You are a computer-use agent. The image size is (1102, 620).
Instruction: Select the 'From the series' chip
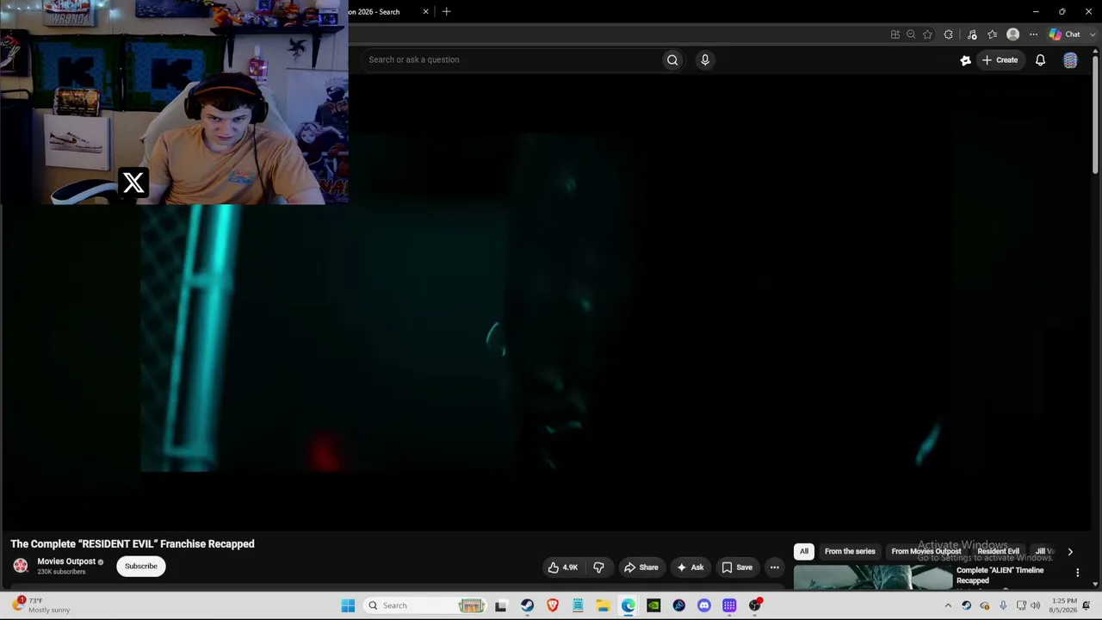pos(850,551)
